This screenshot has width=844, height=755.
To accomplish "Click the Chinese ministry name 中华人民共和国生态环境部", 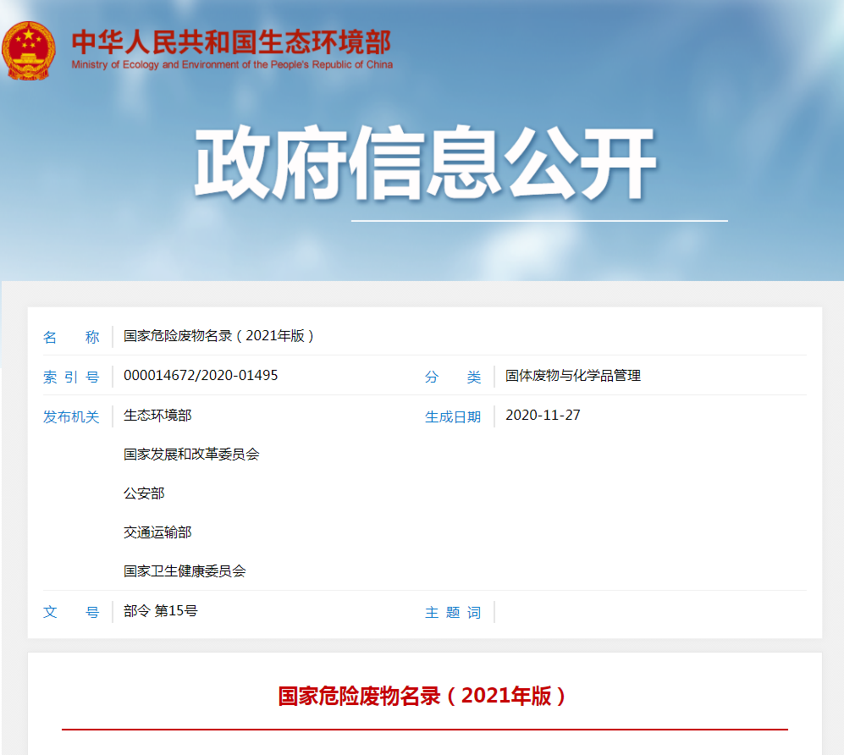I will (x=231, y=41).
